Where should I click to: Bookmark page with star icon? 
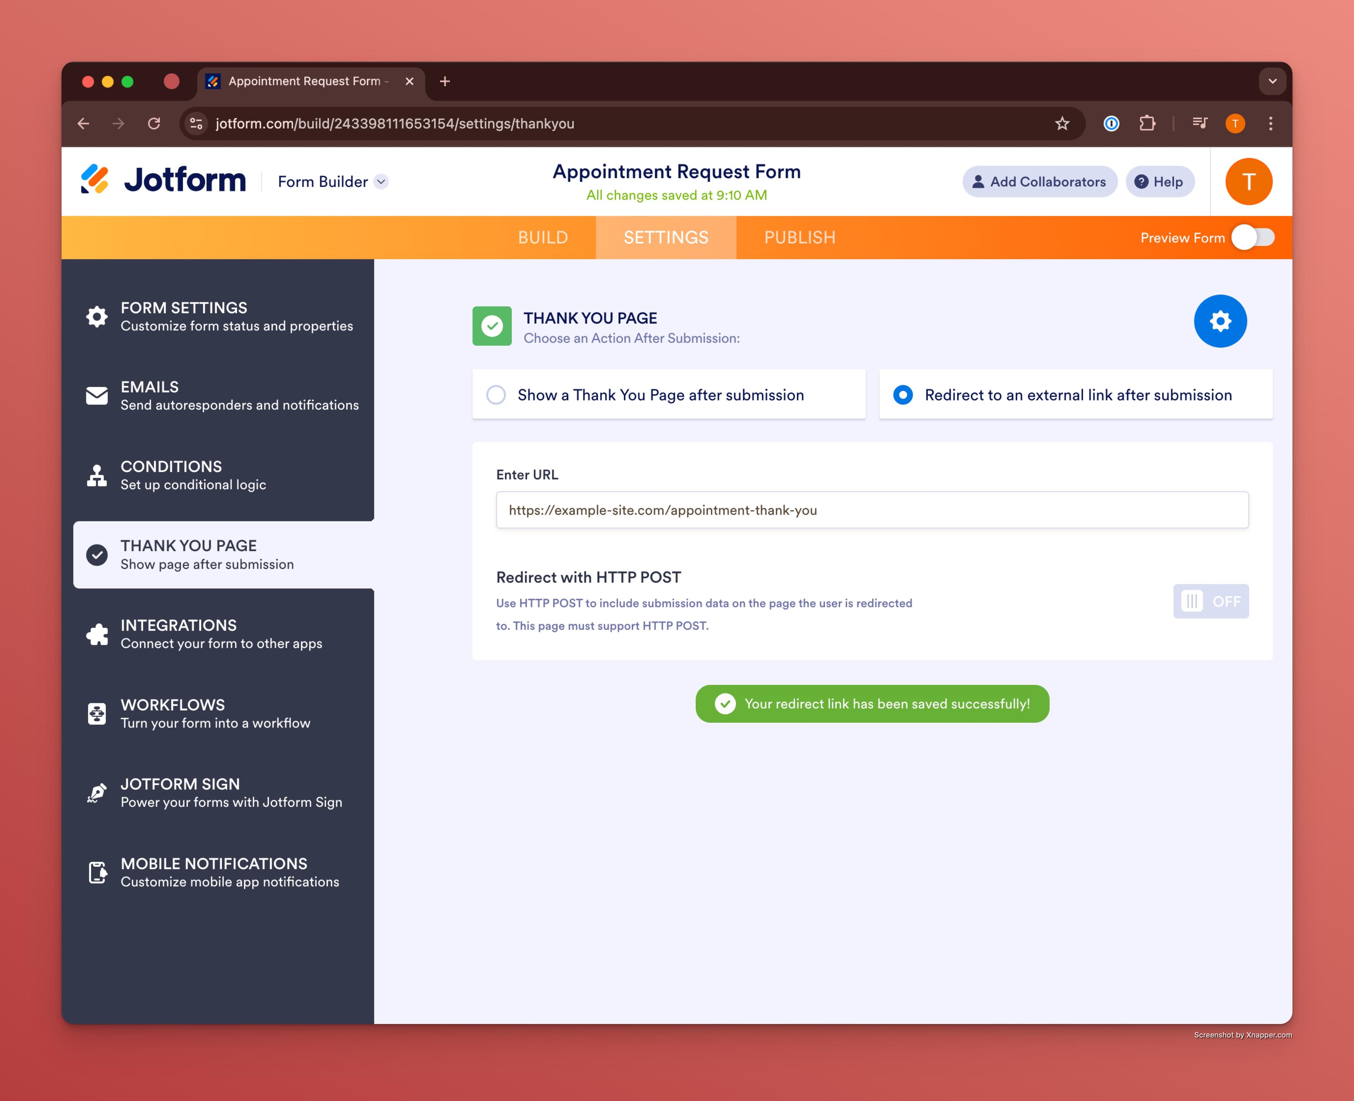(1062, 124)
